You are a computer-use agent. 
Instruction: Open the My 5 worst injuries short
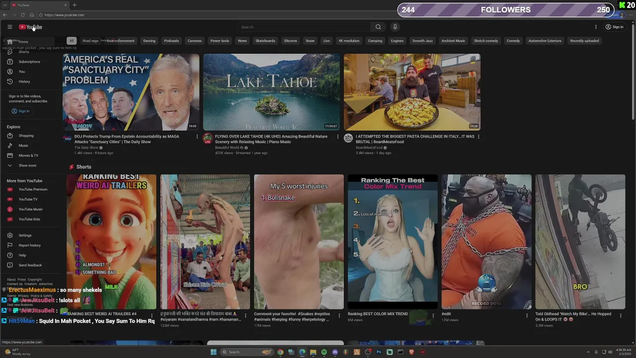pos(299,242)
